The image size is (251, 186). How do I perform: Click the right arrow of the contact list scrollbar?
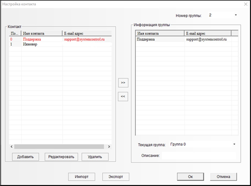tap(109, 147)
